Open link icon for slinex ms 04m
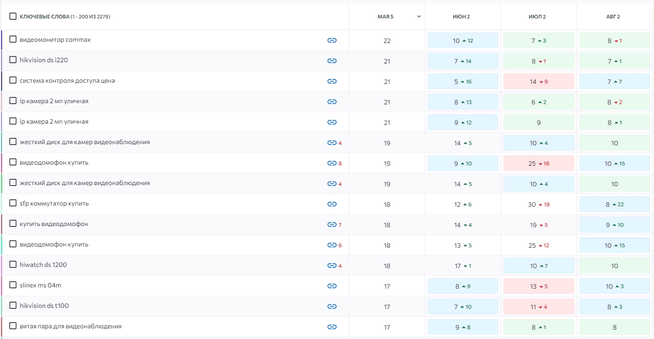 [332, 286]
